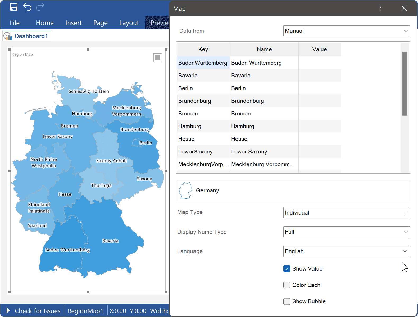Select the Bremen key cell
418x317 pixels.
tap(203, 114)
